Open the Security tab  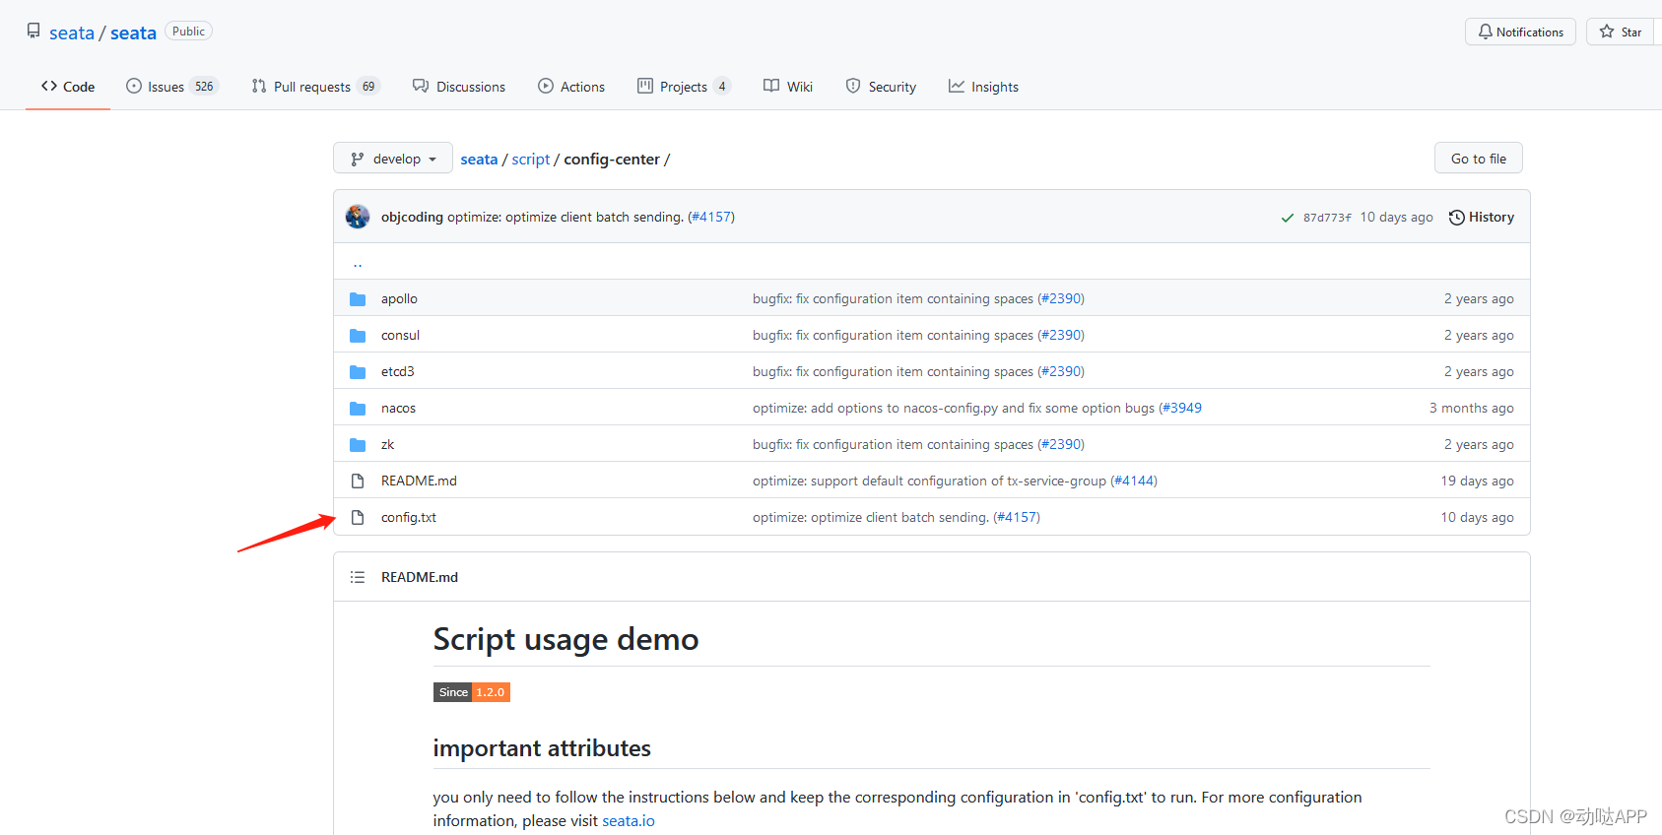tap(881, 87)
